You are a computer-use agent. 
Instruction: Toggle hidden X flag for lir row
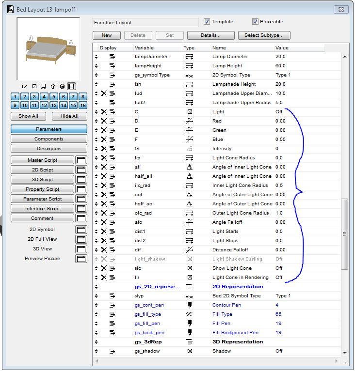click(104, 278)
